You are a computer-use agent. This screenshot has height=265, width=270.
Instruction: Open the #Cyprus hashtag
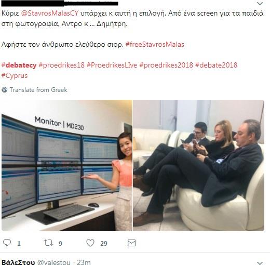(15, 76)
